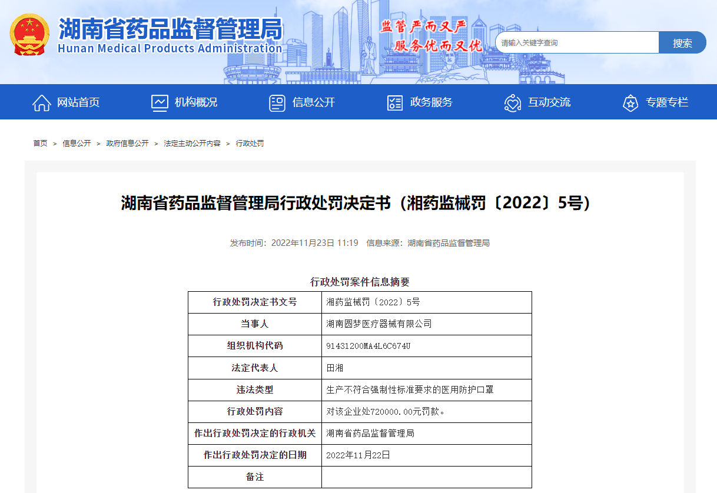Click the 当事人 row label

tap(255, 324)
